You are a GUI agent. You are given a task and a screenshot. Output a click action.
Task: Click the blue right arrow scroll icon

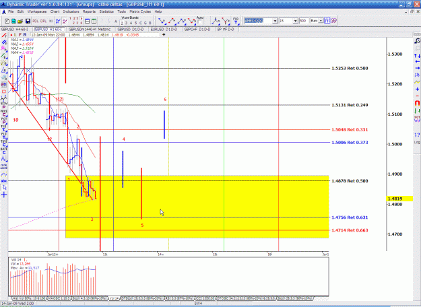(x=417, y=68)
